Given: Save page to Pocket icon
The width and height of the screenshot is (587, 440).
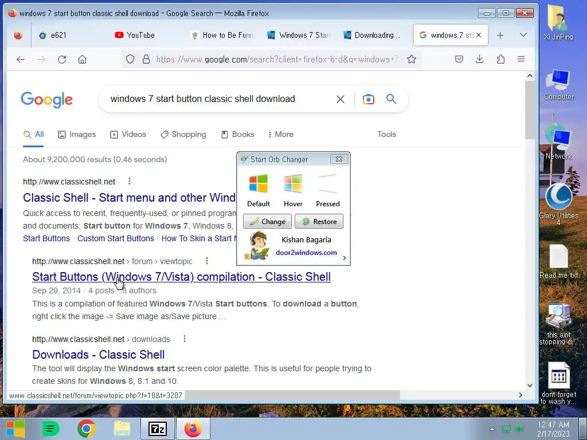Looking at the screenshot, I should click(x=459, y=59).
